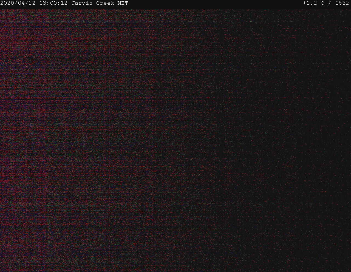Click the empty black header bar center

pyautogui.click(x=214, y=3)
